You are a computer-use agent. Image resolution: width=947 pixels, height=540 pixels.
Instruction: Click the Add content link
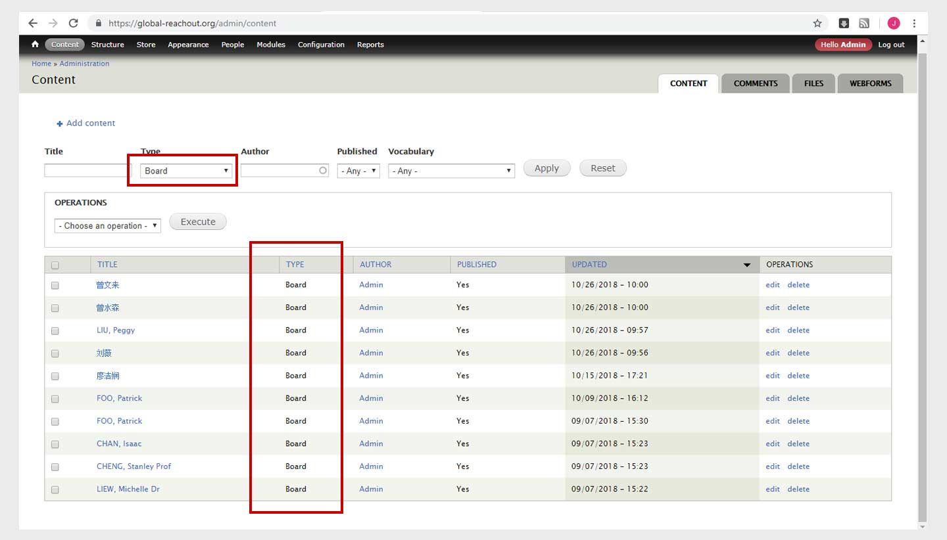coord(91,123)
